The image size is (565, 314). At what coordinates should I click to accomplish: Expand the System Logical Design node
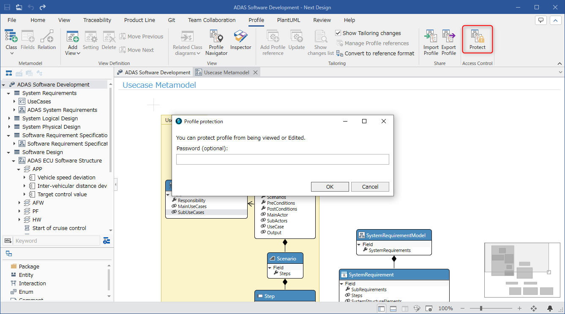coord(9,119)
